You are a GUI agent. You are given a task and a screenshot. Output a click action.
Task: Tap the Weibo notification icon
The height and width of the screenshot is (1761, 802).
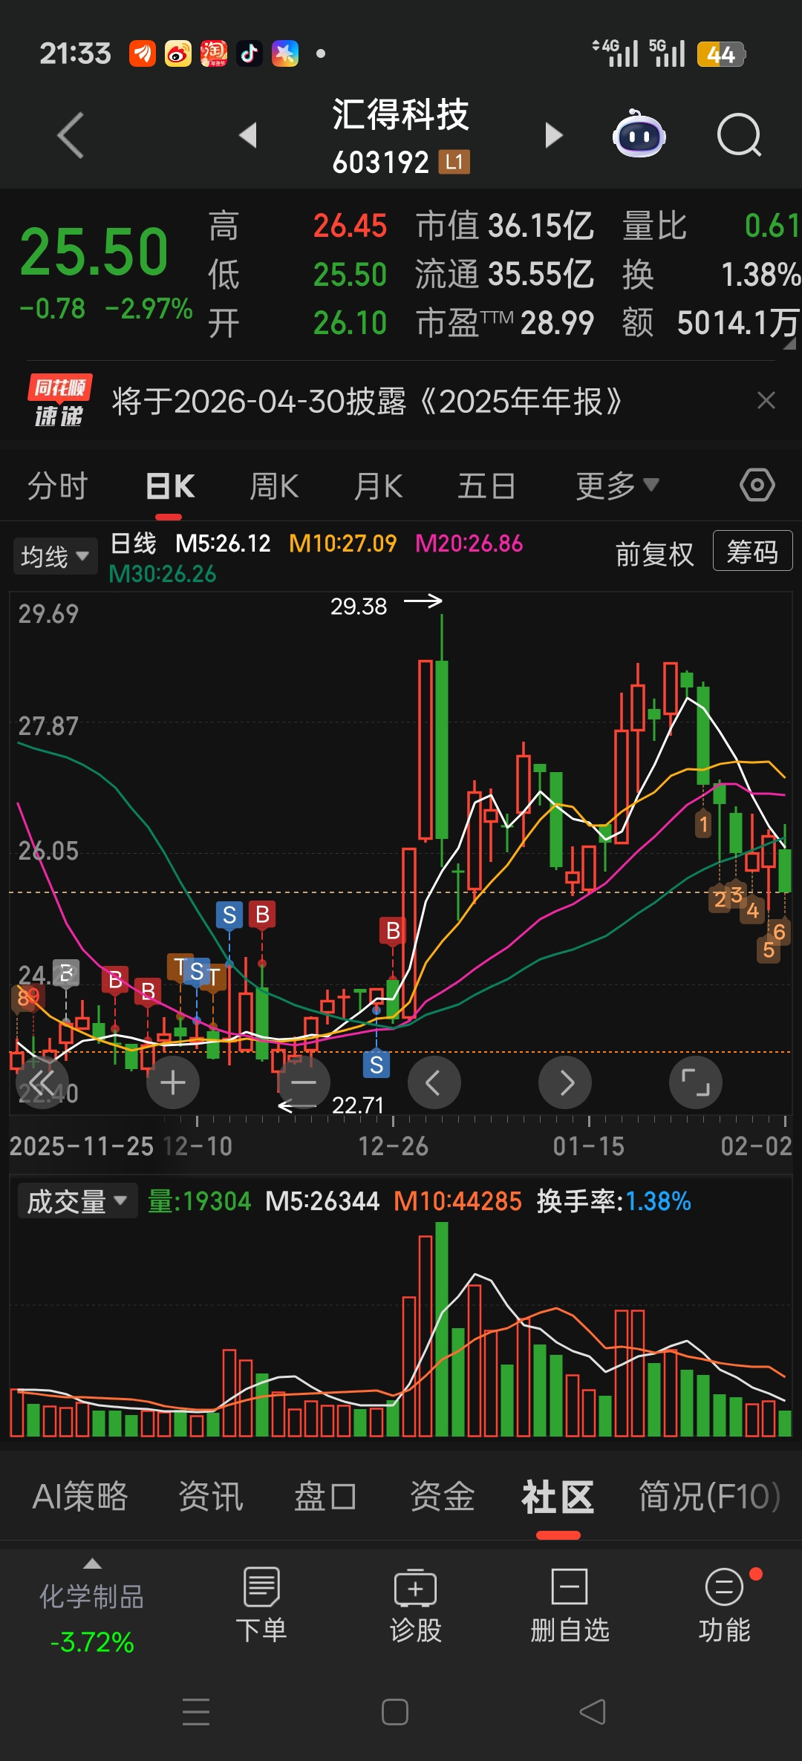click(178, 53)
